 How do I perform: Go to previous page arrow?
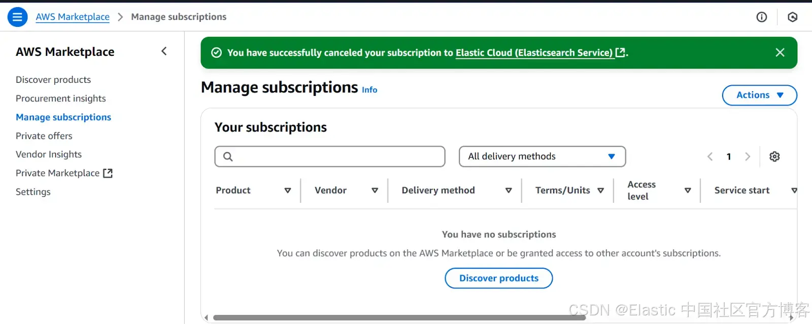[x=710, y=157]
